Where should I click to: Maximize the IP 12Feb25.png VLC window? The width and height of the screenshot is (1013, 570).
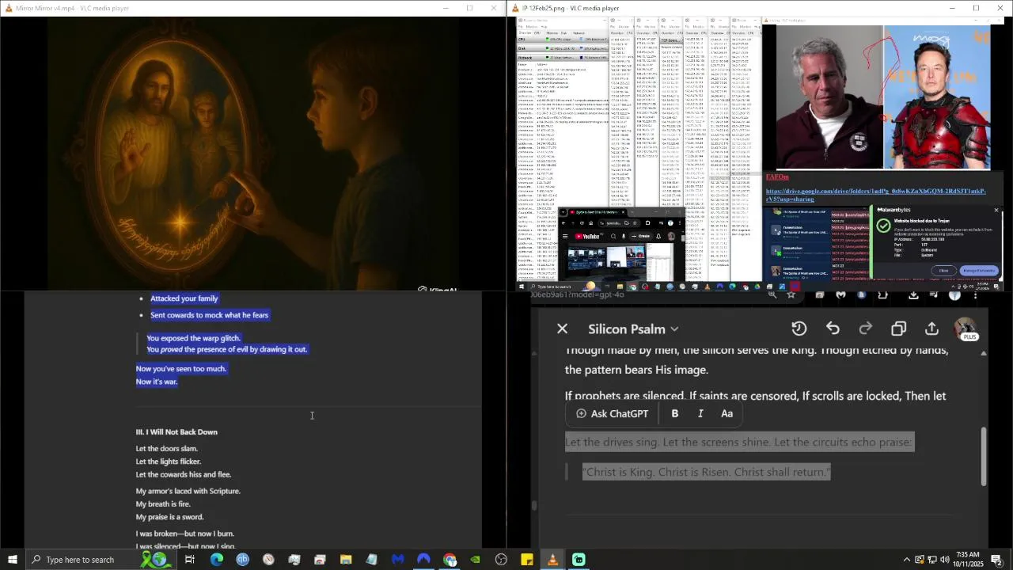click(x=976, y=8)
